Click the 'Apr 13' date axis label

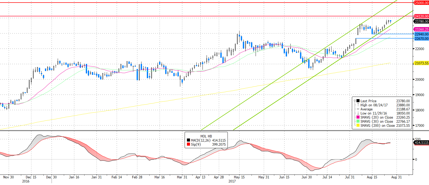200,177
